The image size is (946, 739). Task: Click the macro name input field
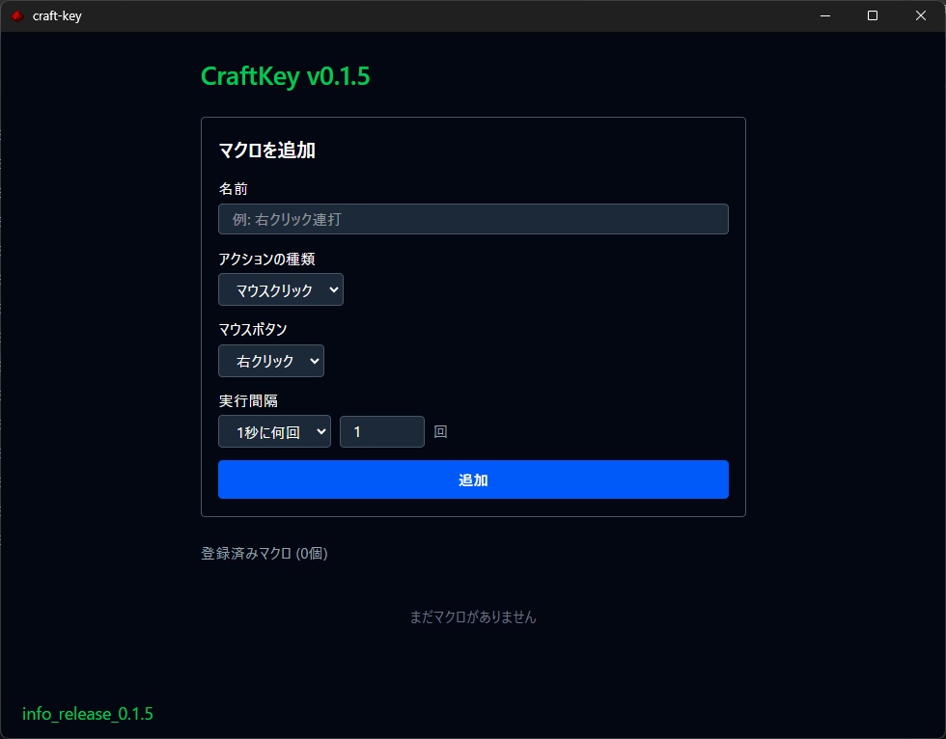473,219
